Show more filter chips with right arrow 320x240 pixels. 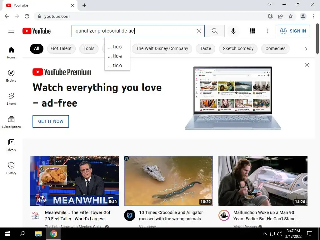click(306, 48)
